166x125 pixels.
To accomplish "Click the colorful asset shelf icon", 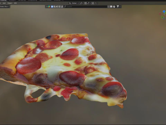I will click(x=49, y=7).
